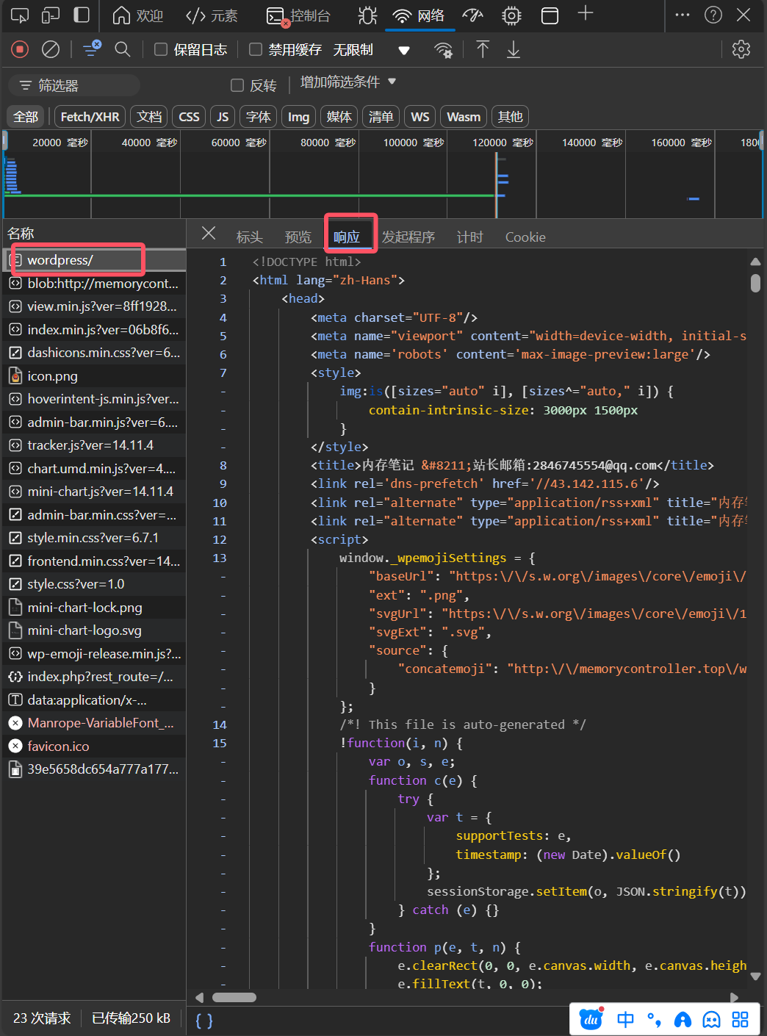Viewport: 767px width, 1036px height.
Task: Stop recording network log
Action: (20, 49)
